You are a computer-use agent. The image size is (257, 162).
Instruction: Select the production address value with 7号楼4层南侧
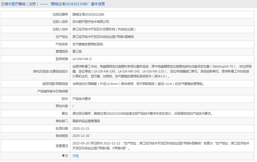(x=103, y=37)
